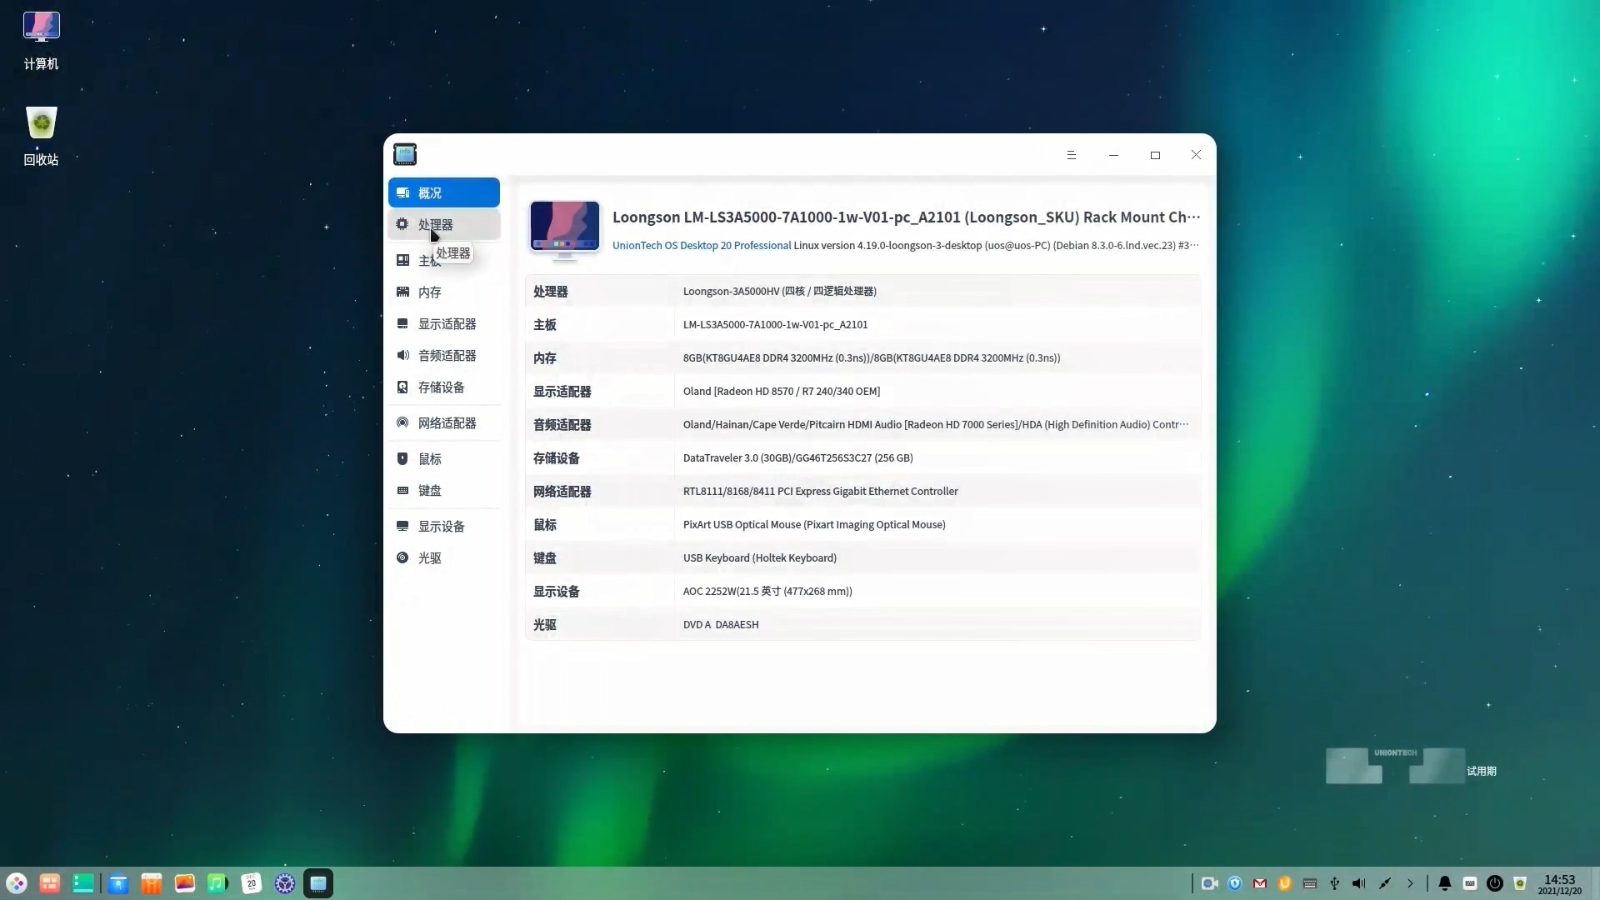Click the memory chip icon beside 内存
Image resolution: width=1600 pixels, height=900 pixels.
coord(402,292)
